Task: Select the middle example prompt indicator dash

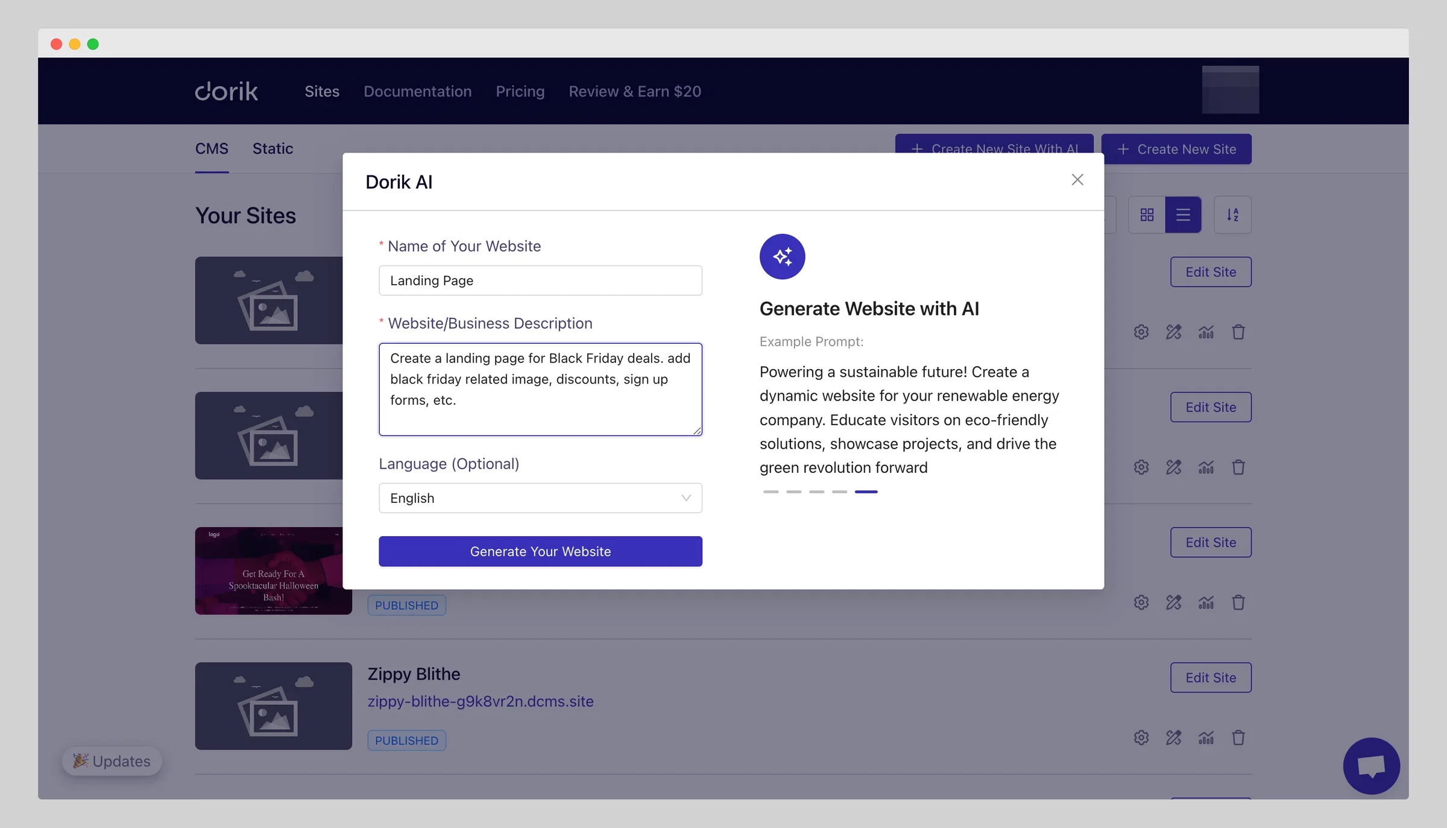Action: click(x=816, y=491)
